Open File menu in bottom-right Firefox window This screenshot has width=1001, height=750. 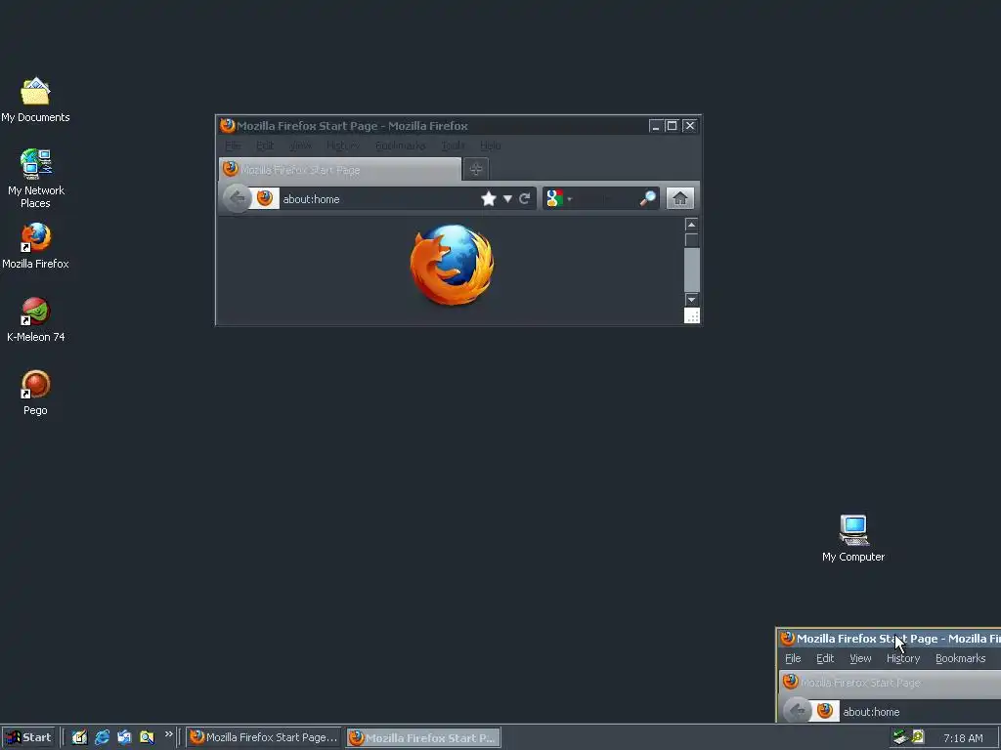[x=793, y=658]
